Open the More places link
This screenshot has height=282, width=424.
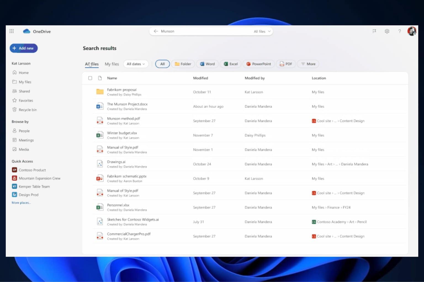[x=21, y=203]
